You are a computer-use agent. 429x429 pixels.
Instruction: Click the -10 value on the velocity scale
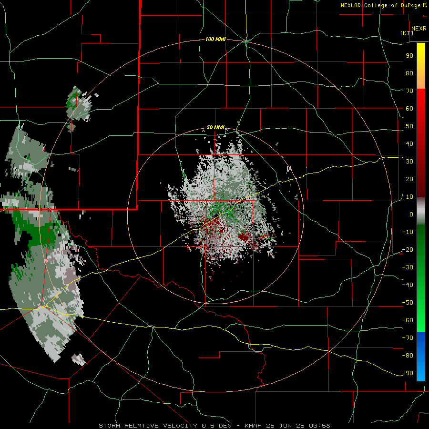408,232
